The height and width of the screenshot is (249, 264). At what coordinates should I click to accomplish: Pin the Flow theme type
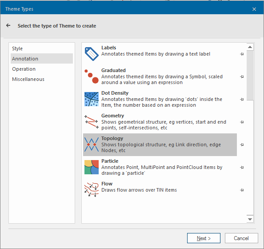(242, 190)
